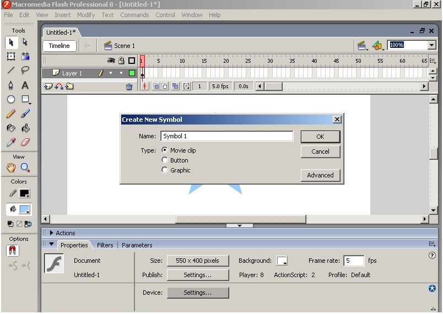Open the Modify menu
Screen dimensions: 443x314
(x=86, y=15)
